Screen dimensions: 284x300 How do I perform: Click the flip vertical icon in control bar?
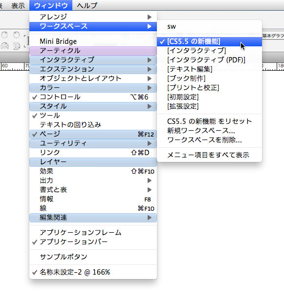click(16, 46)
